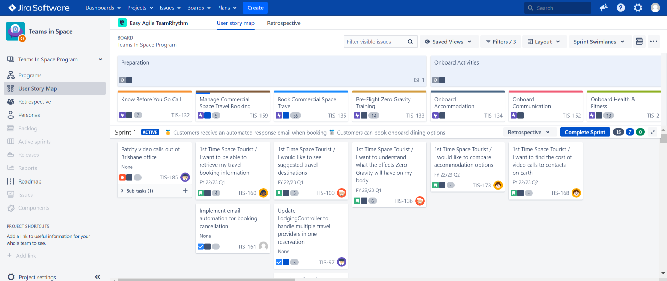The height and width of the screenshot is (281, 667).
Task: Open the Boards dropdown menu
Action: coord(199,8)
